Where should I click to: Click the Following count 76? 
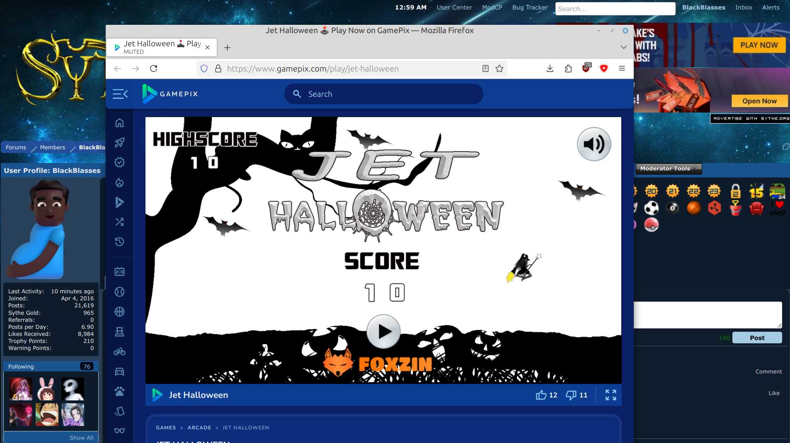coord(87,366)
